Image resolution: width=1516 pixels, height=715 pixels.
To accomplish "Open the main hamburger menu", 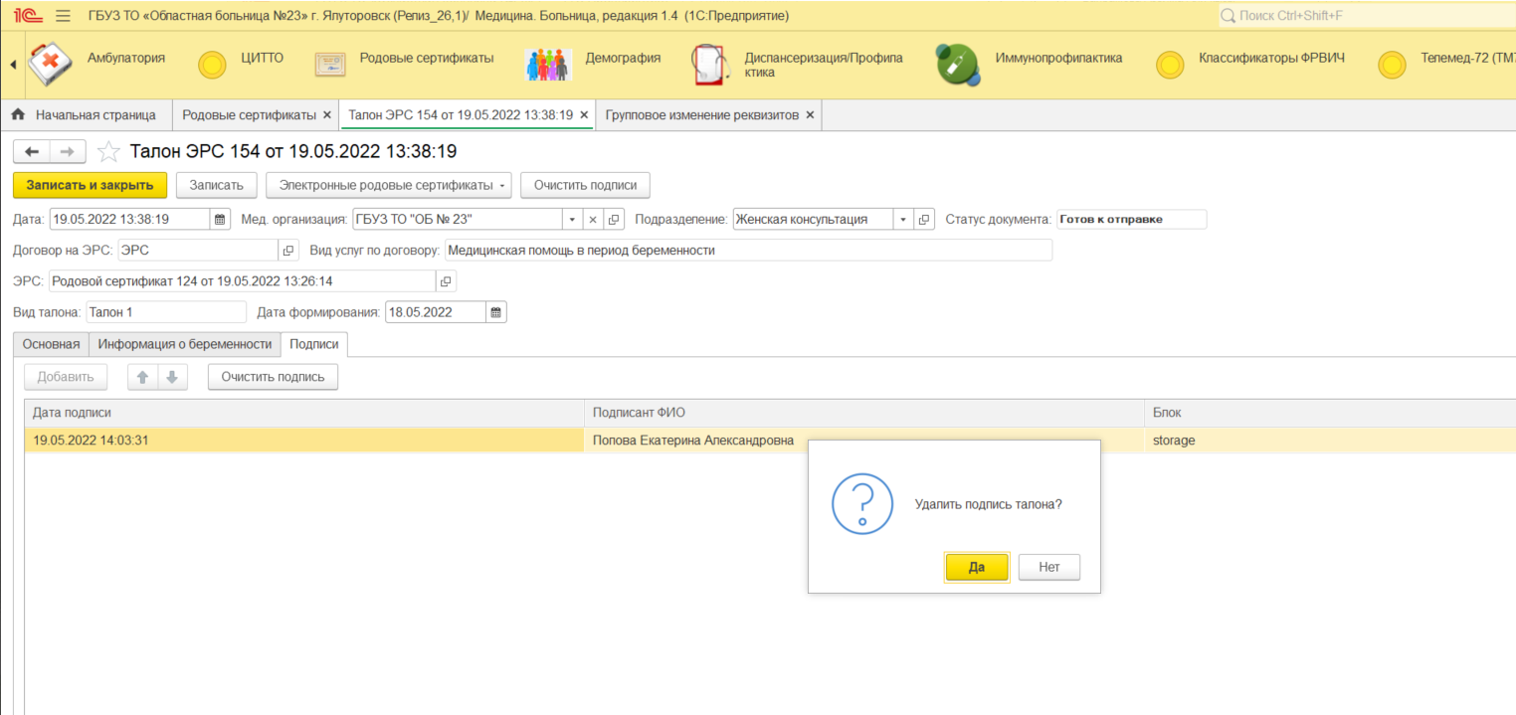I will coord(63,16).
